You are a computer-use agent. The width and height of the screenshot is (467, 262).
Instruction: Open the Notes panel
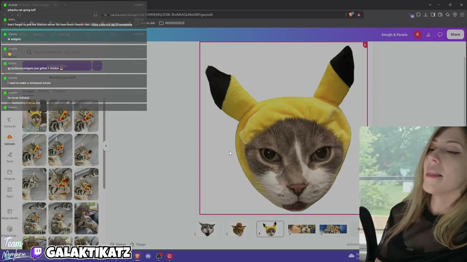pyautogui.click(x=118, y=245)
